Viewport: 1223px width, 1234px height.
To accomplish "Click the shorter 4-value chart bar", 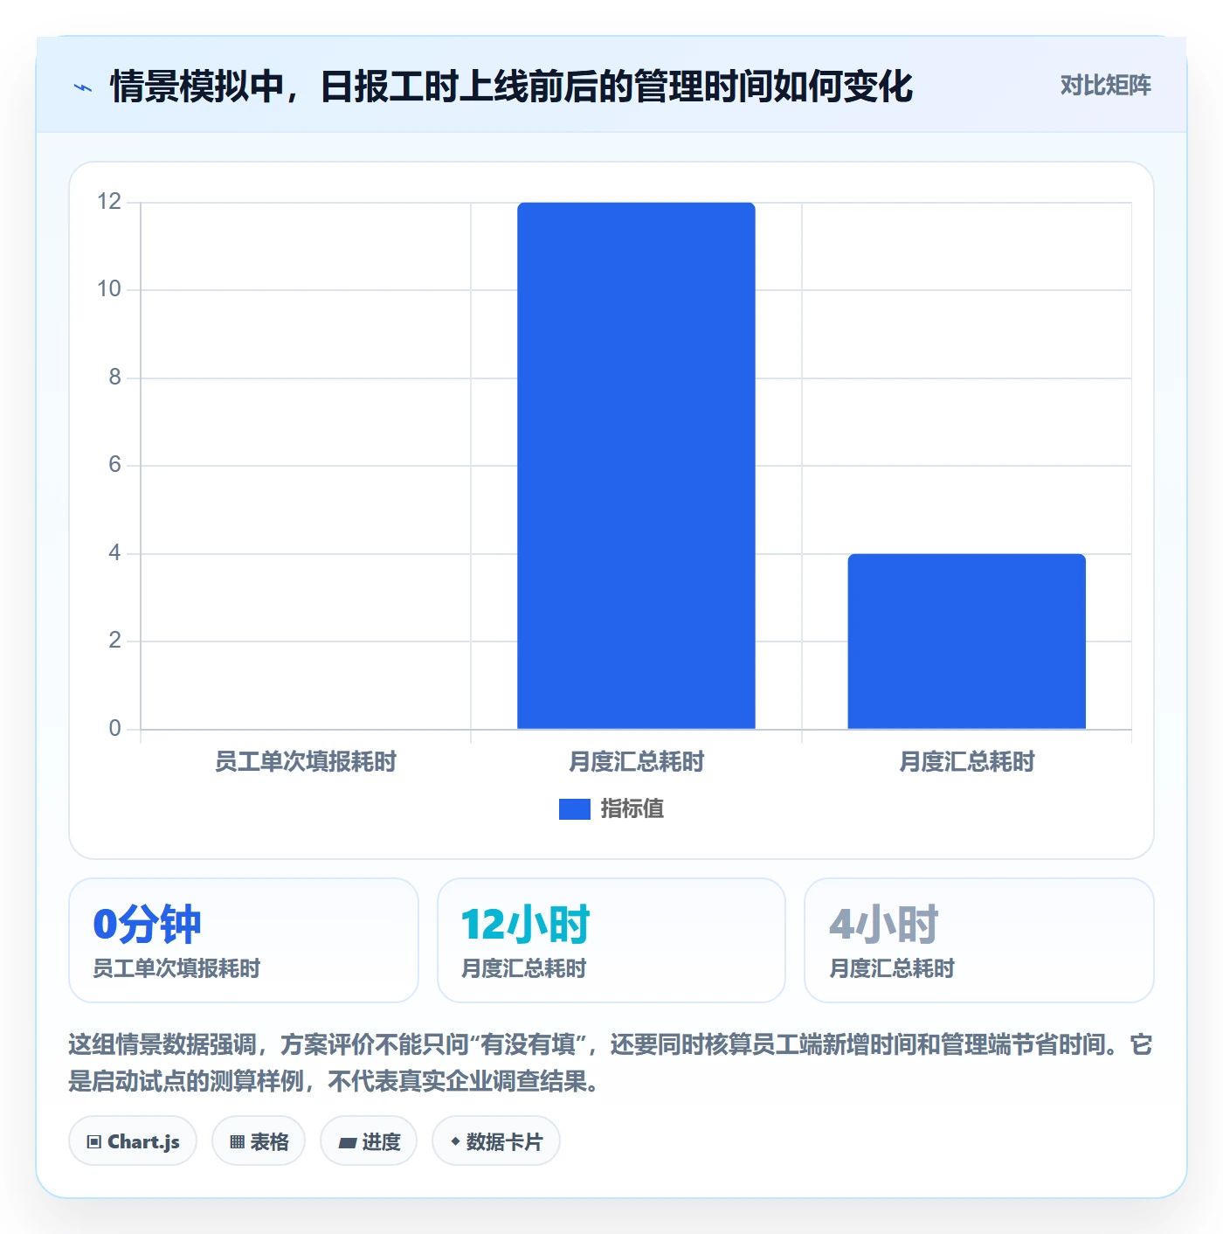I will (x=966, y=641).
